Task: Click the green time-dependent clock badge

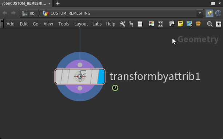Action: click(115, 88)
